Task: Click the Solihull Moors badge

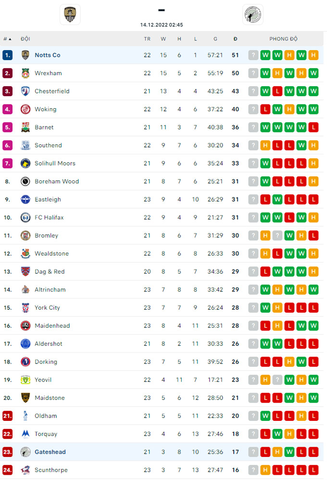Action: (25, 164)
